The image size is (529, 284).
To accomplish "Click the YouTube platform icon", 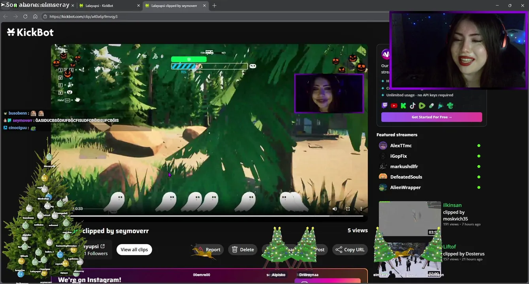I will (394, 106).
